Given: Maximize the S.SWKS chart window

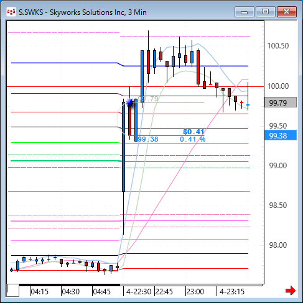Looking at the screenshot, I should click(x=265, y=12).
